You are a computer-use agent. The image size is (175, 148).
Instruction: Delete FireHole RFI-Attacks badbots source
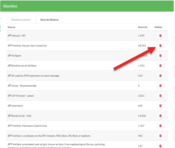pos(160,136)
